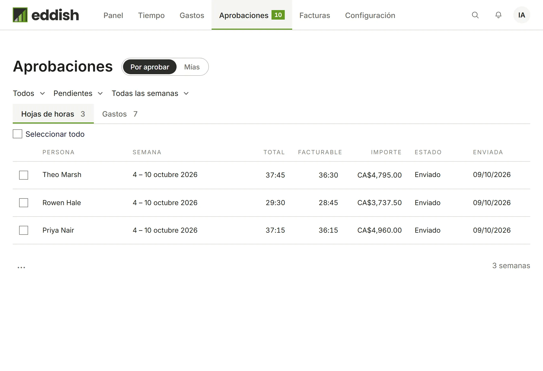Select the CA$4,795.00 amount
The image size is (543, 371).
click(379, 175)
